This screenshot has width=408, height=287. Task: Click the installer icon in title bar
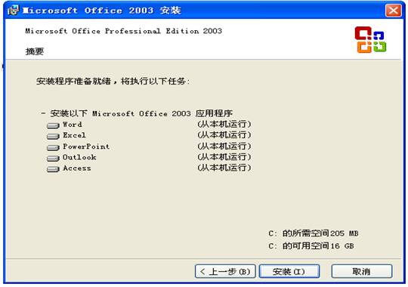13,10
